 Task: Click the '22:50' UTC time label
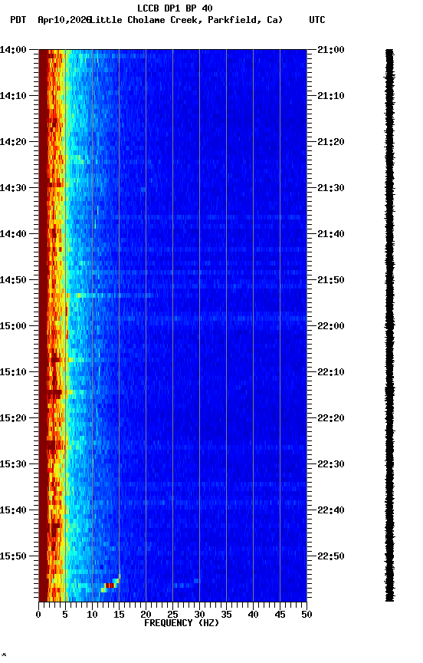331,556
